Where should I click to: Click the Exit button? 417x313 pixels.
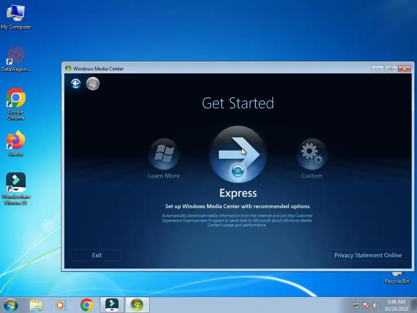[x=96, y=255]
